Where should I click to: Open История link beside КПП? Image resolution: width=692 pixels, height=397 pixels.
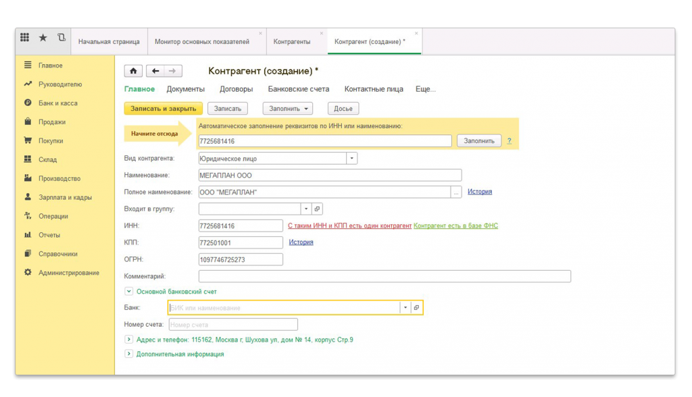[301, 242]
